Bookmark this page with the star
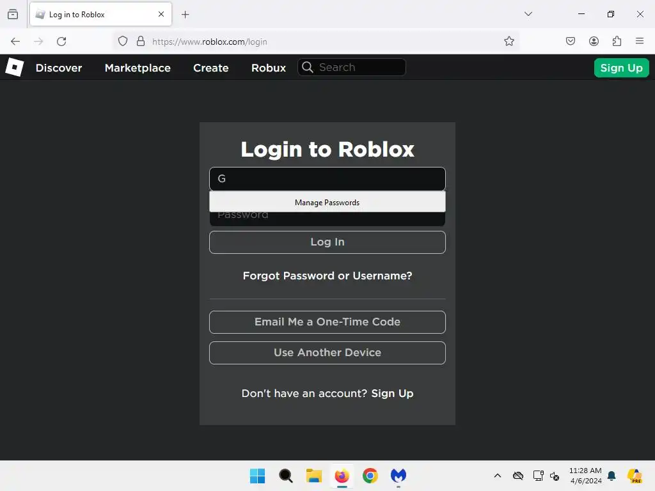655x491 pixels. (509, 42)
